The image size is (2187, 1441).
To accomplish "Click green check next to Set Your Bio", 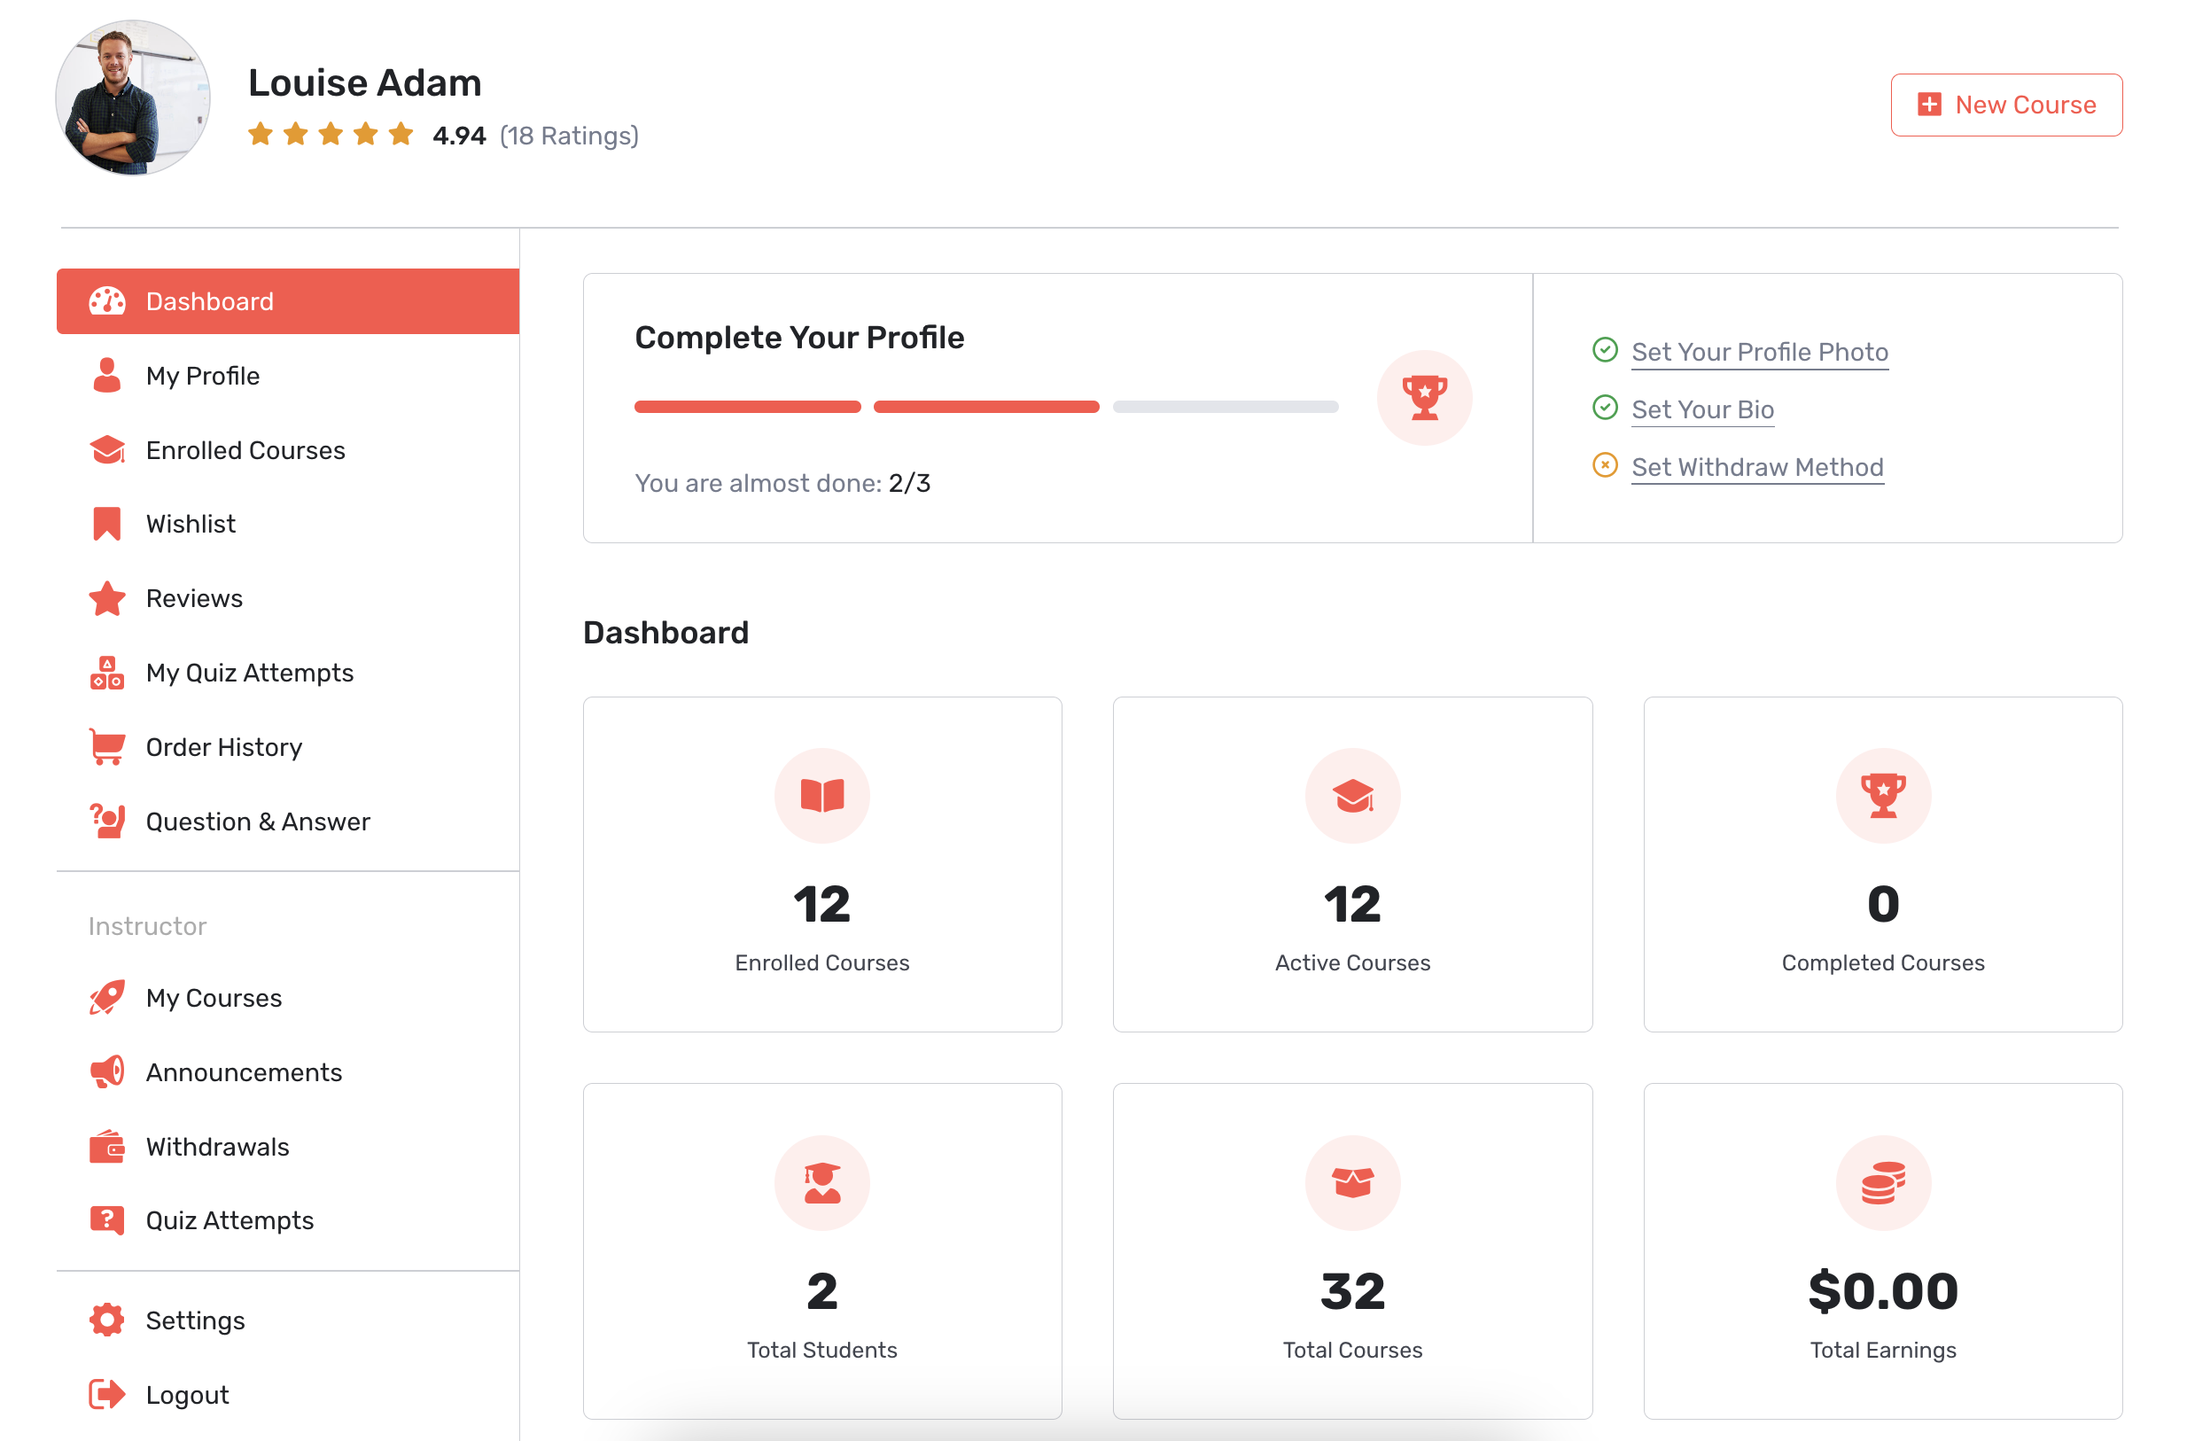I will (1605, 408).
